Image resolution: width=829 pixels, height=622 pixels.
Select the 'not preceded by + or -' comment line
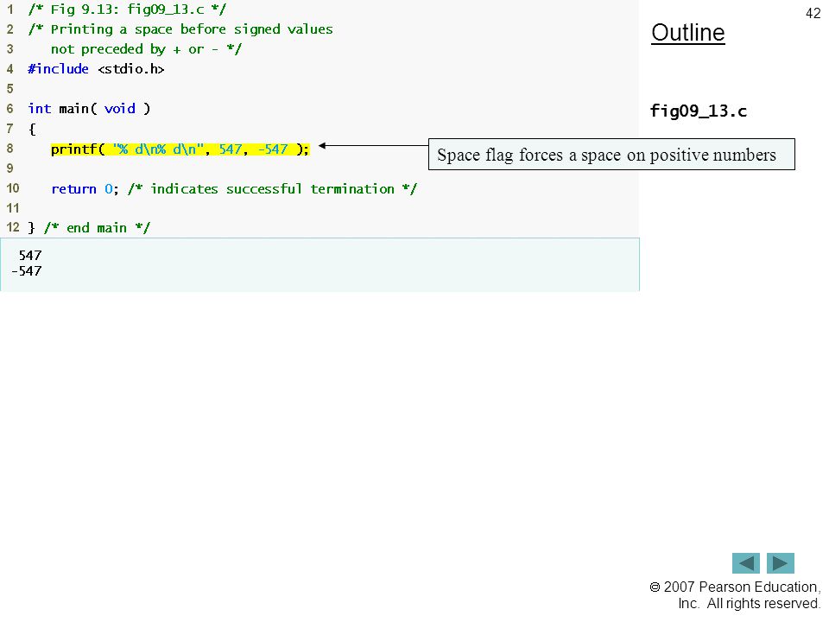(x=146, y=49)
